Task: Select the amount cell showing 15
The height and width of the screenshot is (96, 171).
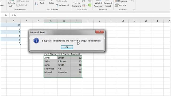Action: click(x=76, y=61)
